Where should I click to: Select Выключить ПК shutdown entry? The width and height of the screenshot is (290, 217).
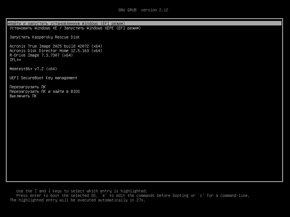pyautogui.click(x=23, y=96)
